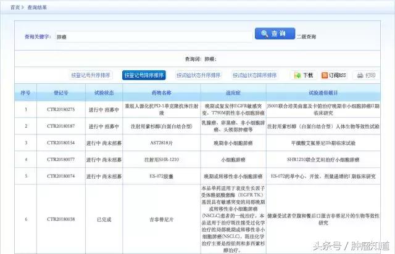Open registration number CTR20180077

tap(61, 160)
